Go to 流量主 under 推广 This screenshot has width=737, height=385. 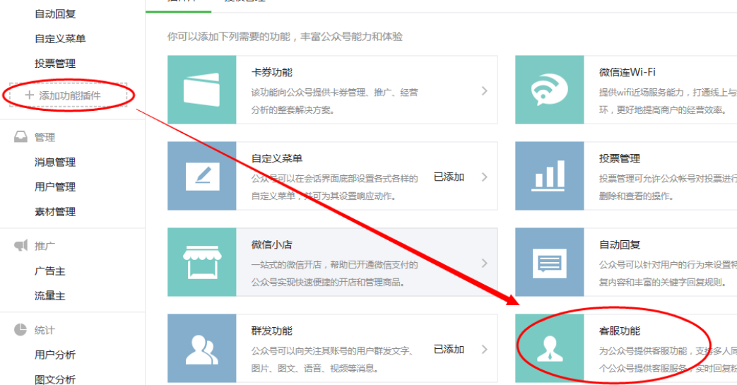pos(50,296)
